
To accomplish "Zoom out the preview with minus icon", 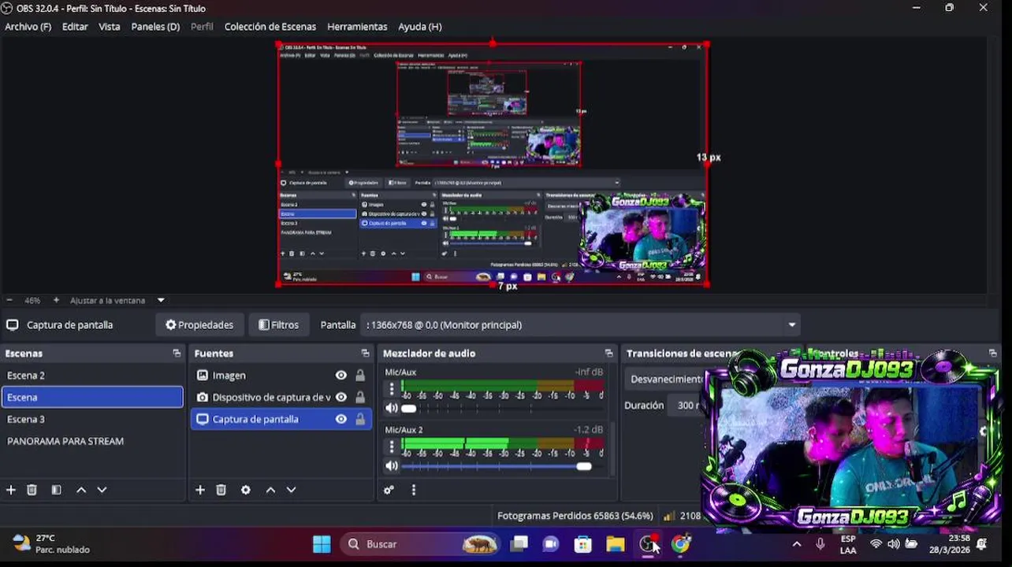I will tap(9, 300).
